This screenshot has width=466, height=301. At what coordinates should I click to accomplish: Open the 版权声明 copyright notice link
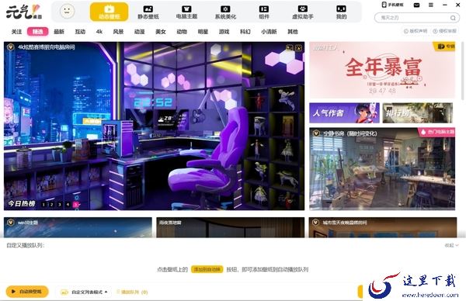coord(416,31)
